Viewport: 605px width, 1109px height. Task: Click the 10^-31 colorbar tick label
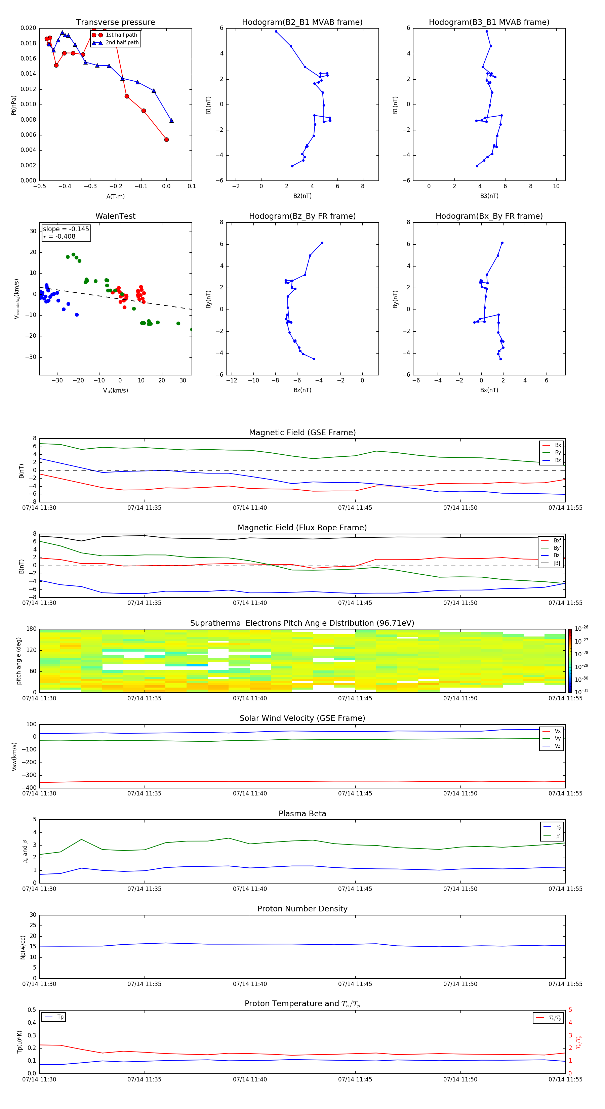[581, 692]
